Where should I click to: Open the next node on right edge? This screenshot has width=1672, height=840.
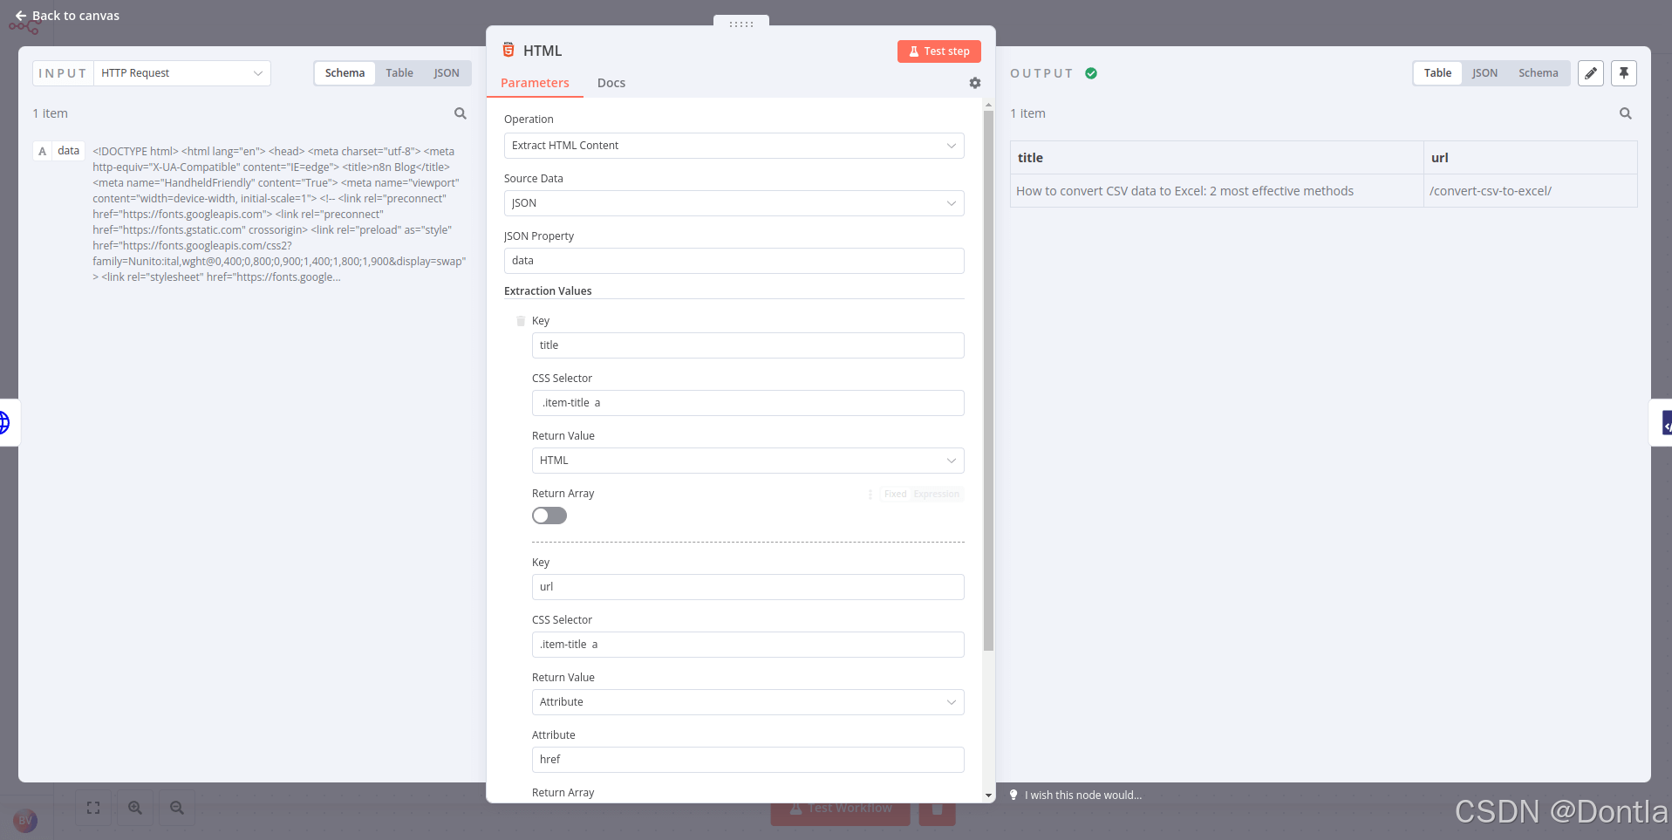1664,423
